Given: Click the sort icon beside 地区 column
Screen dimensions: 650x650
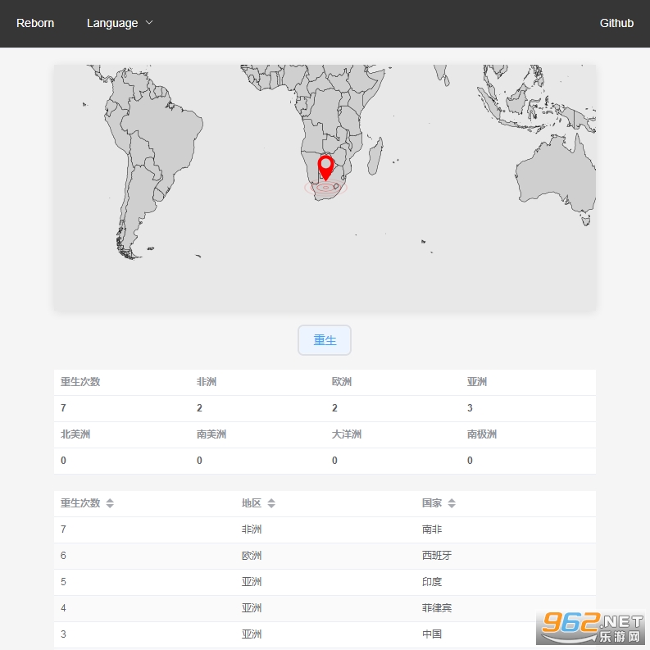Looking at the screenshot, I should coord(271,503).
